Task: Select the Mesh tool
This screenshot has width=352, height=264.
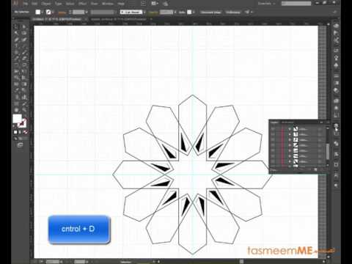Action: (x=16, y=84)
